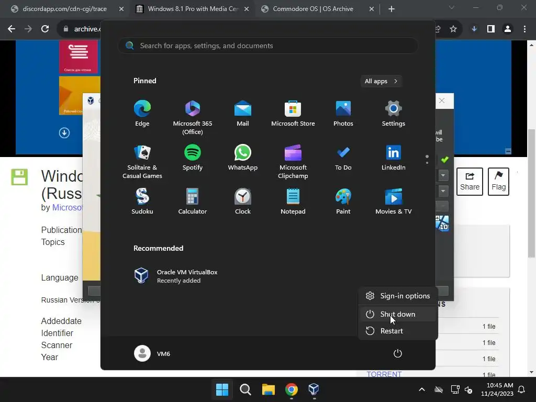Launch Notepad from pinned apps
The width and height of the screenshot is (536, 402).
tap(293, 202)
